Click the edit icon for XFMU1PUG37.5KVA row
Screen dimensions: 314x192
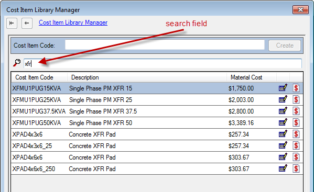pos(283,111)
